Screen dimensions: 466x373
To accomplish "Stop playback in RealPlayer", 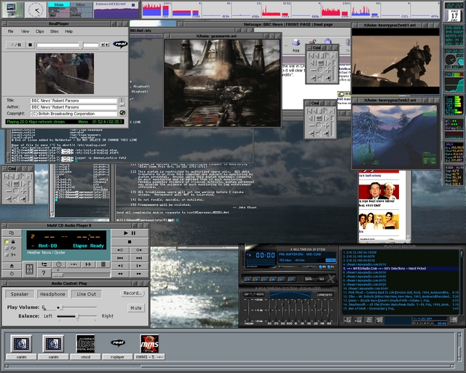I will tap(30, 45).
